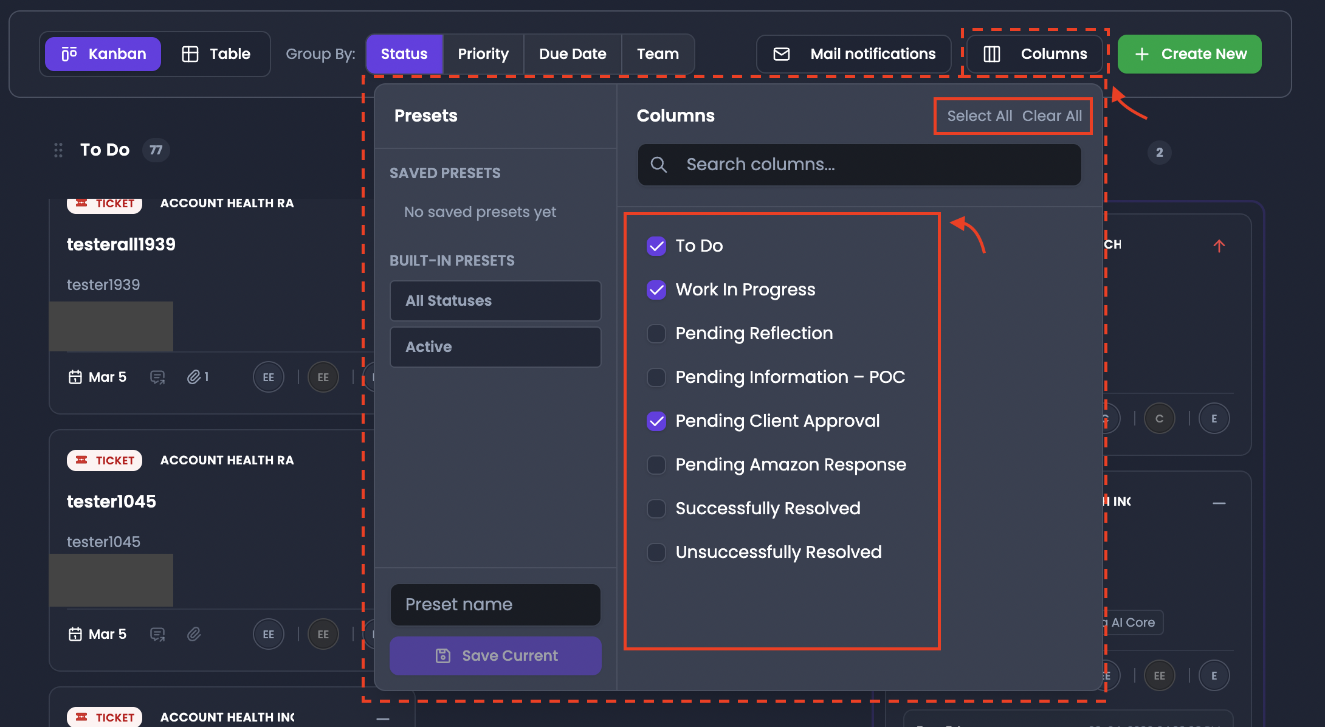Click attachment icon on testerall1939 card
1325x727 pixels.
click(194, 377)
